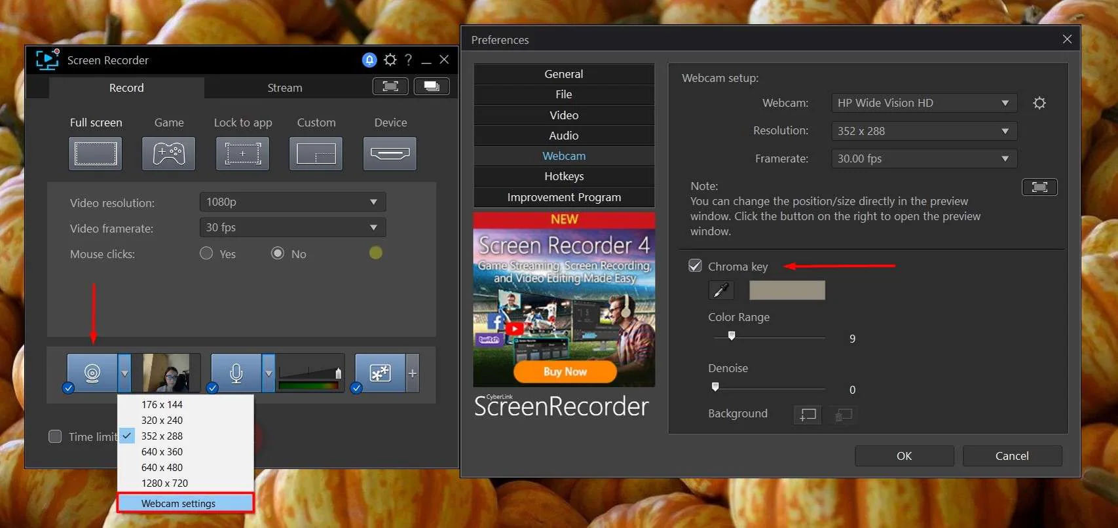Open Audio preferences section
Image resolution: width=1118 pixels, height=528 pixels.
pos(564,136)
